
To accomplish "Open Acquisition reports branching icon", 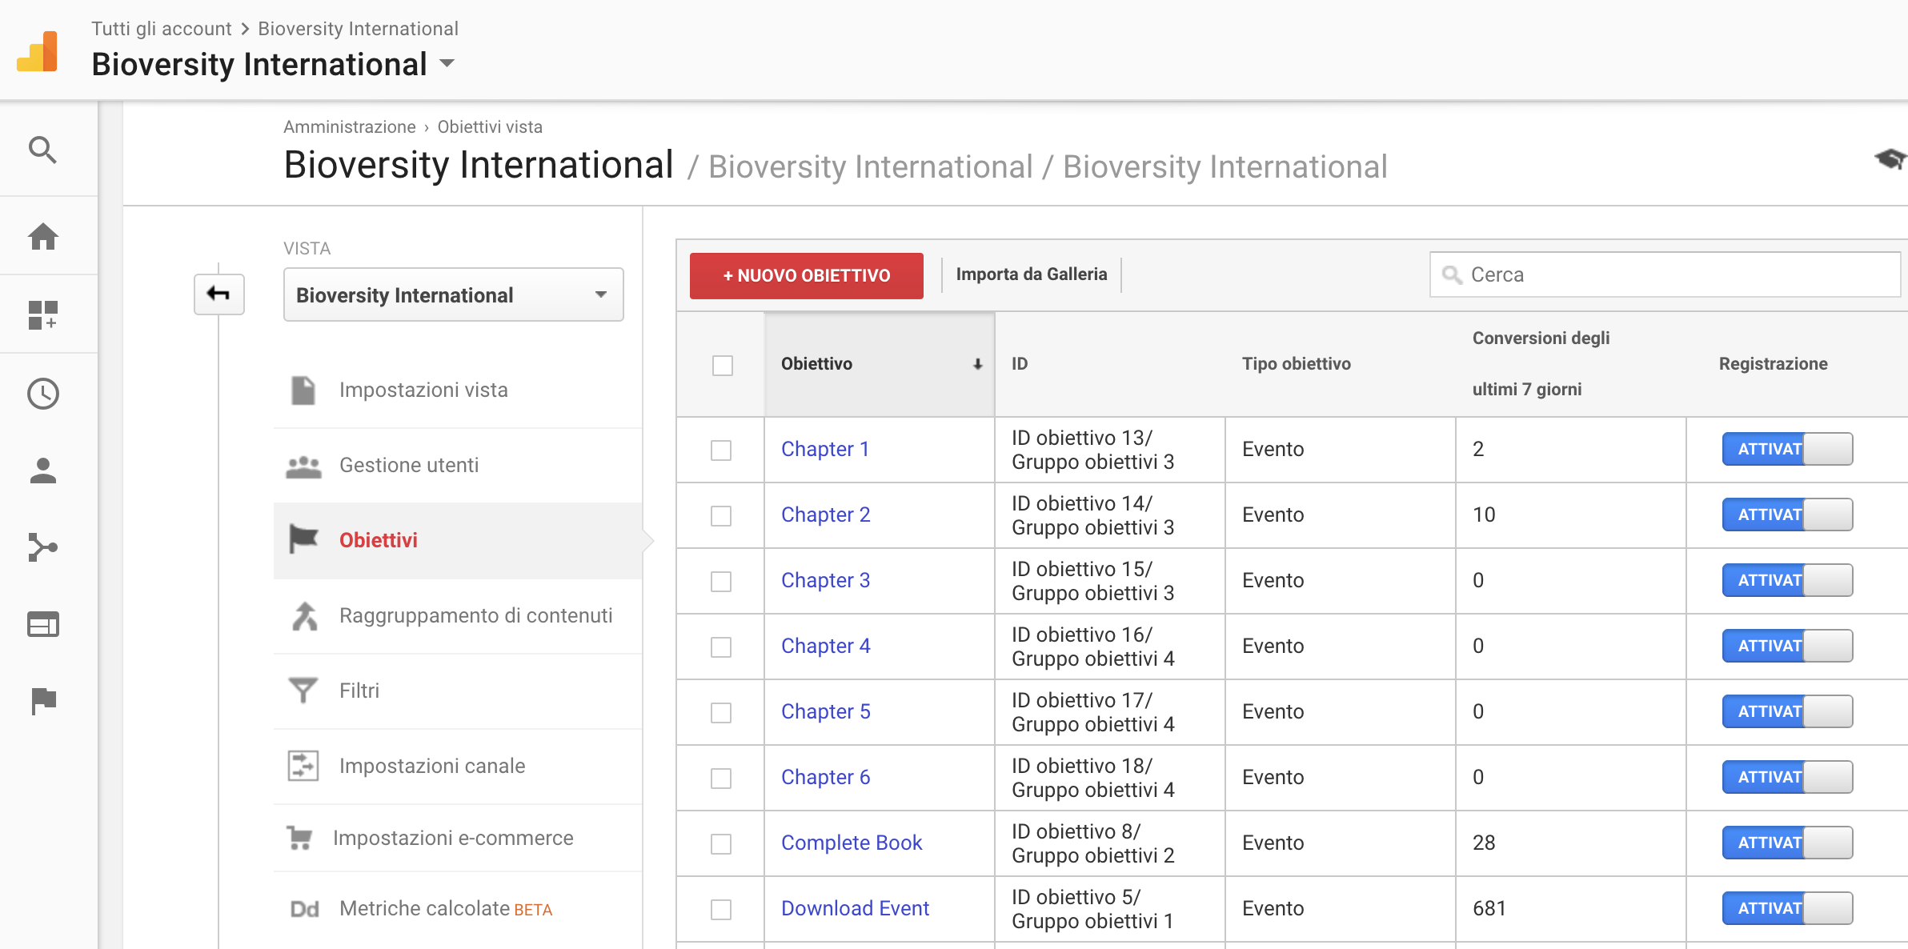I will pyautogui.click(x=42, y=547).
